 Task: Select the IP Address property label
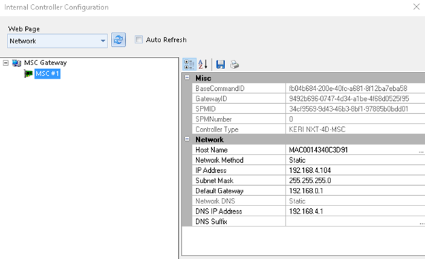click(211, 170)
